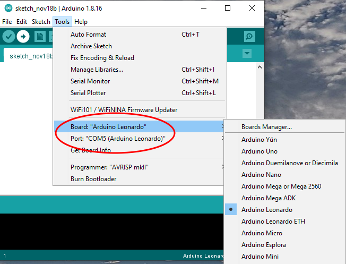Select Get Board Info

point(140,150)
